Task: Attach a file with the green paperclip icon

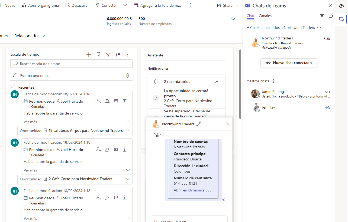Action: pos(127,75)
